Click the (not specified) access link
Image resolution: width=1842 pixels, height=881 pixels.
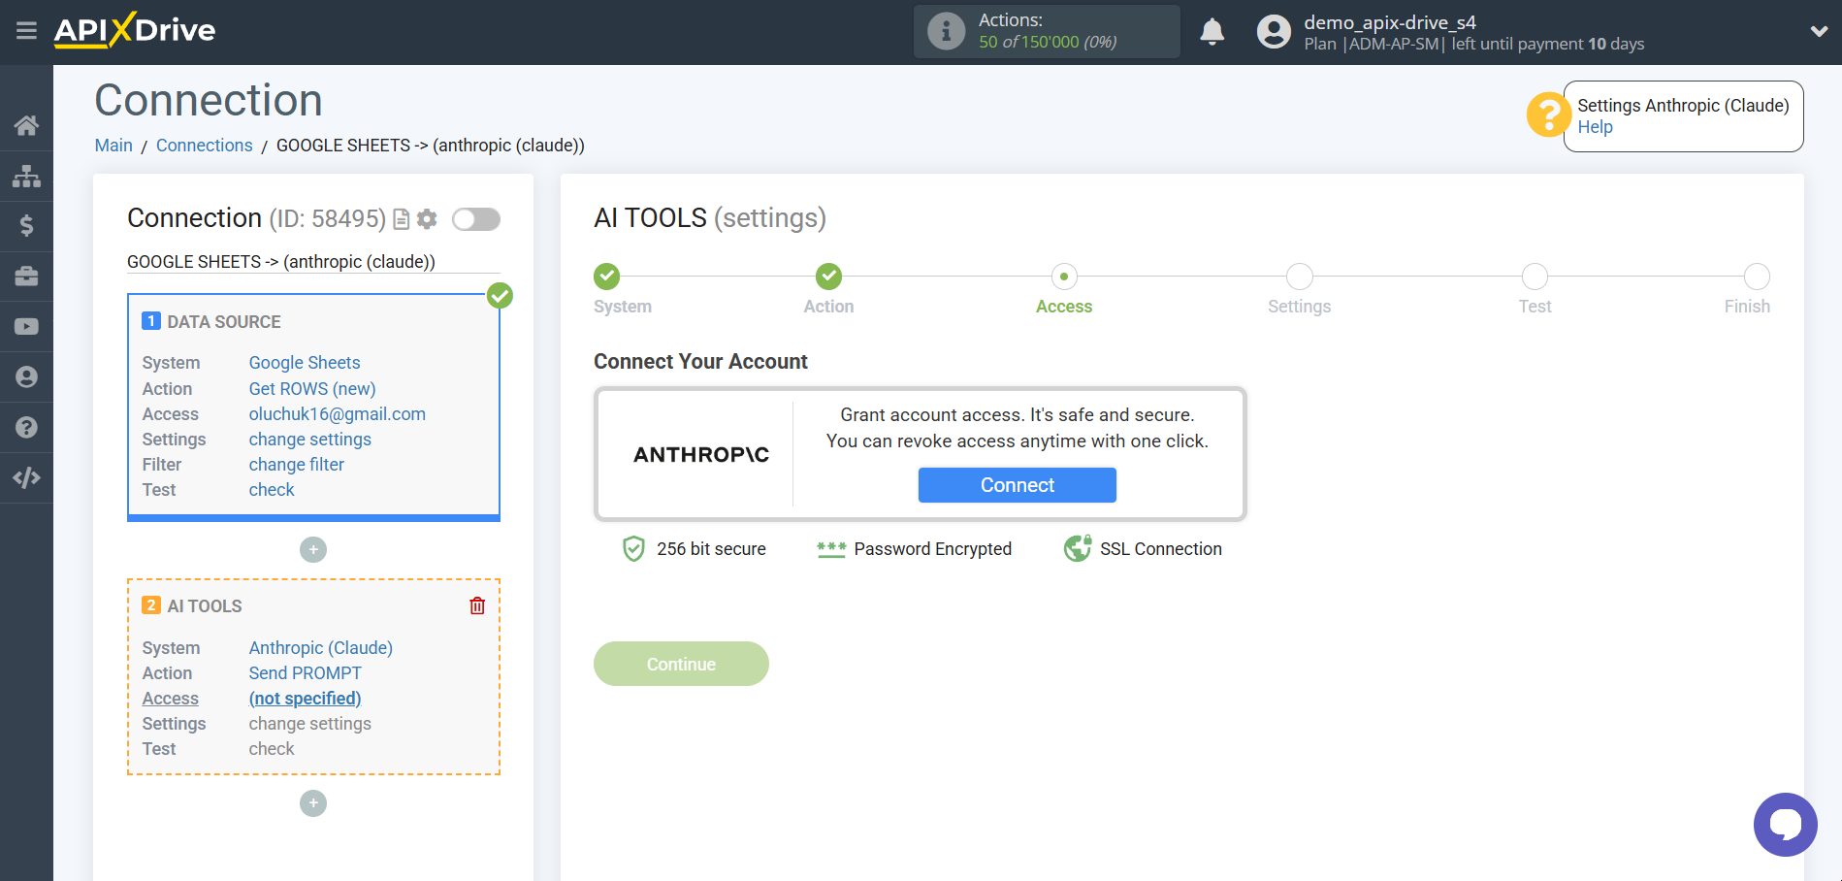coord(305,699)
